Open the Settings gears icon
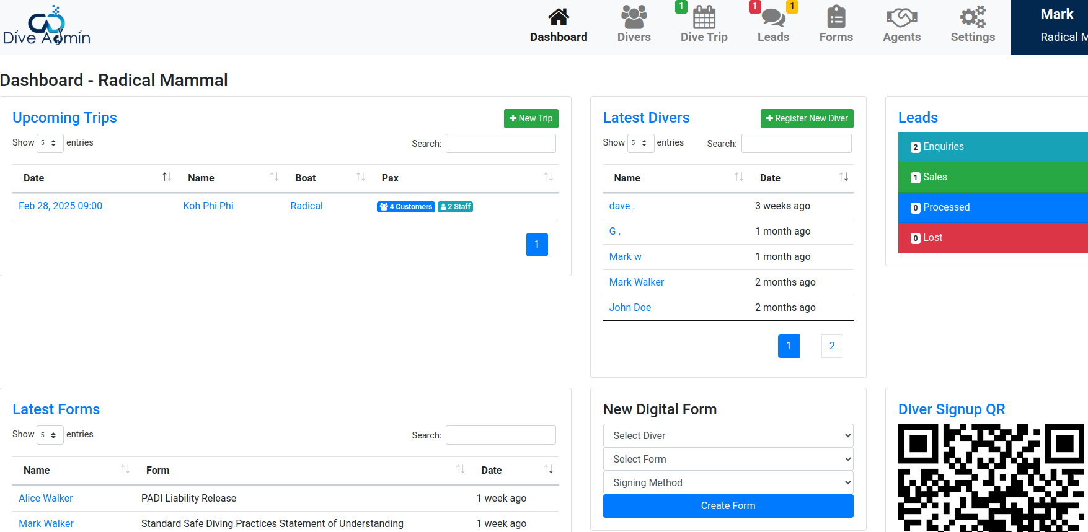This screenshot has width=1088, height=532. click(x=973, y=17)
